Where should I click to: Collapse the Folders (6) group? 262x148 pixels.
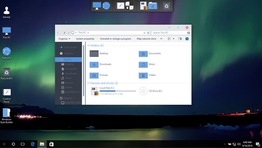(88, 45)
